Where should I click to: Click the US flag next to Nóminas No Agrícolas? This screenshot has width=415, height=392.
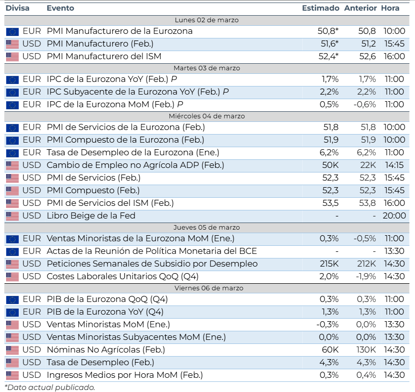(x=13, y=350)
